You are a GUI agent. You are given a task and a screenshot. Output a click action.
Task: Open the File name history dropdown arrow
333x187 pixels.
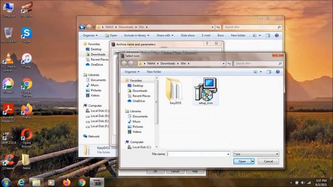228,154
